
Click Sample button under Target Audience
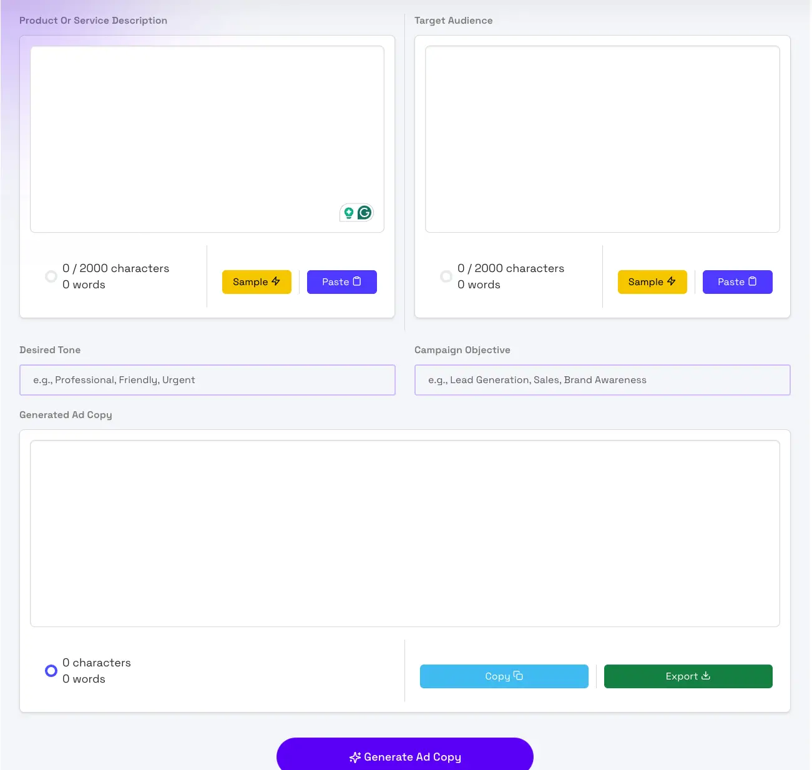[x=652, y=282]
